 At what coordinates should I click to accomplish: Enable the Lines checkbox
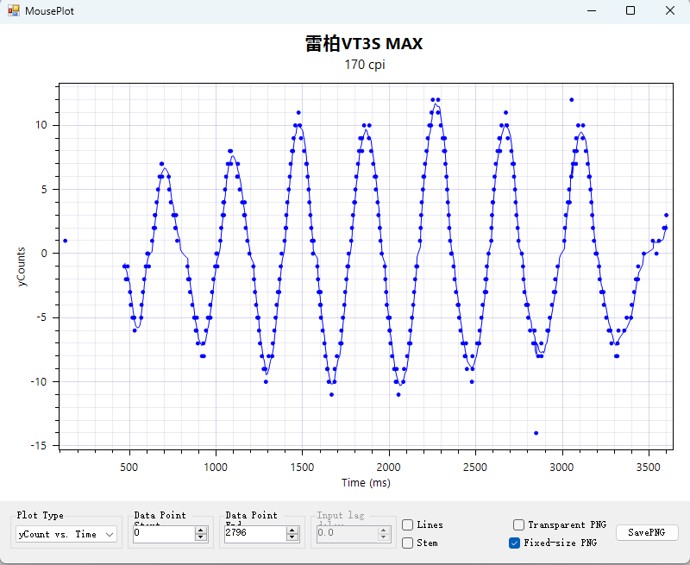coord(407,524)
